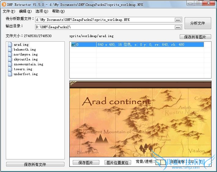Click the 保存所有文件 button
Viewport: 217px width, 172px height.
tap(35, 164)
